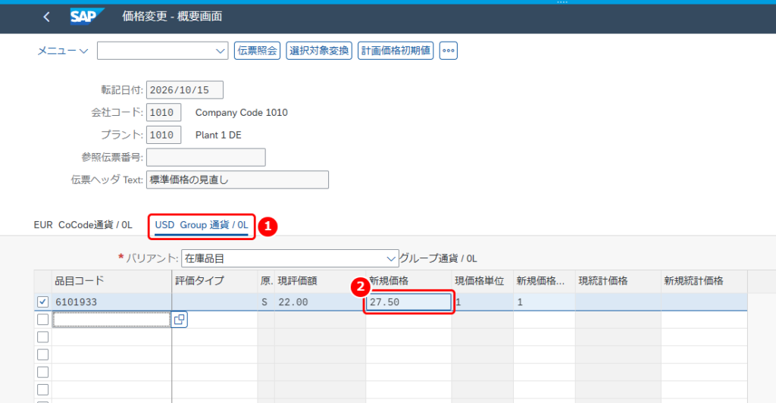Click the Plant 1 DE description text
The height and width of the screenshot is (403, 776).
click(x=218, y=135)
